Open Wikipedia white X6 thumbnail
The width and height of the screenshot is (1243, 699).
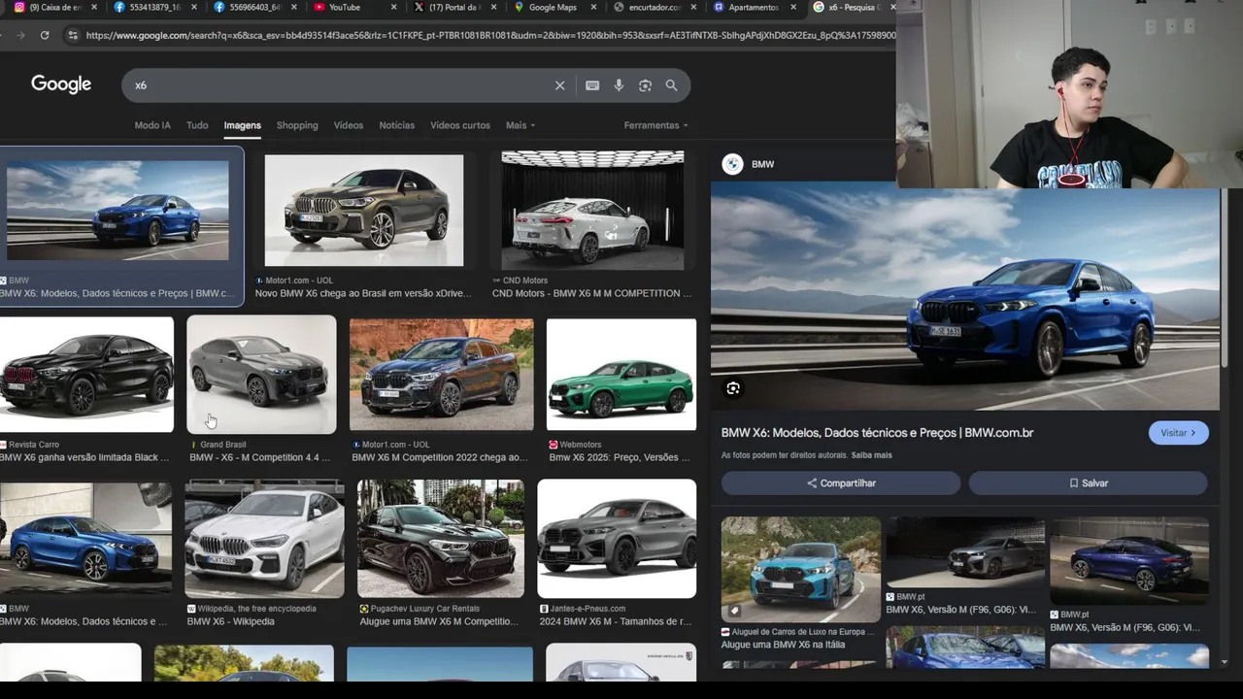[x=264, y=539]
